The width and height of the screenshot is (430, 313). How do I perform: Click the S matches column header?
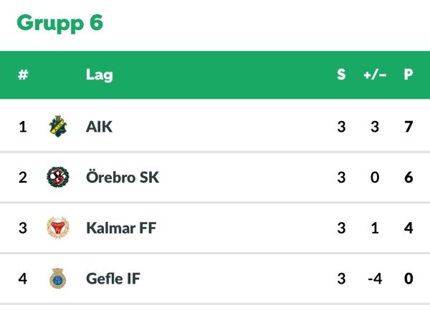341,74
